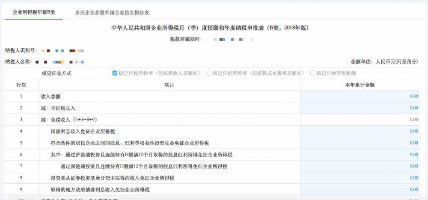The image size is (428, 200).
Task: Click the 深港通 dividend amount field in row 7
Action: click(x=360, y=166)
